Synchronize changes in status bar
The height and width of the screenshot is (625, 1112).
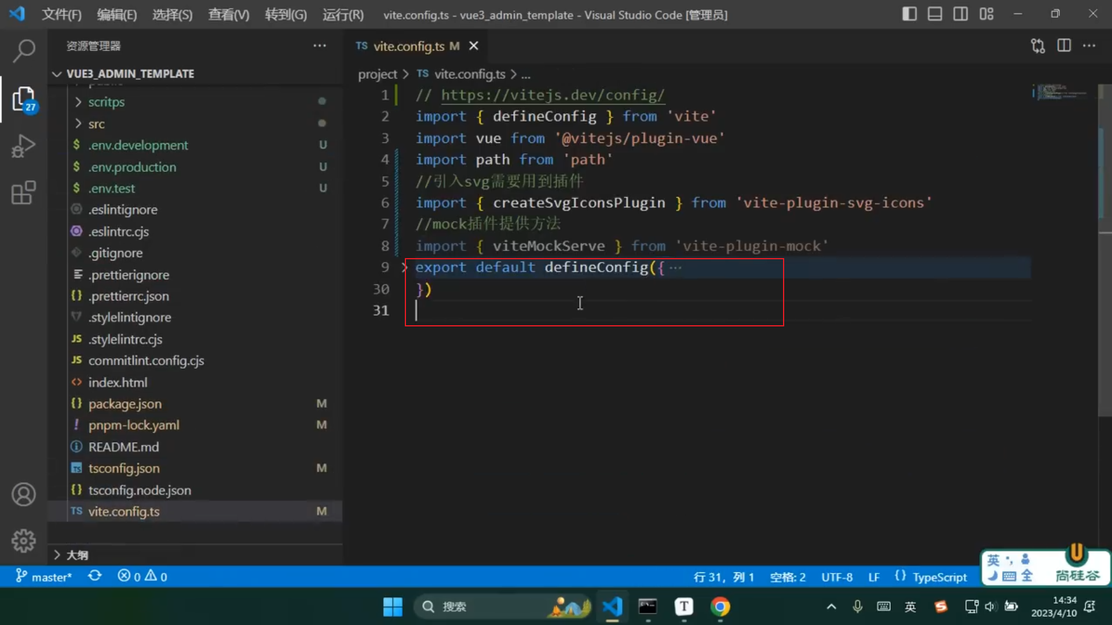pyautogui.click(x=95, y=576)
